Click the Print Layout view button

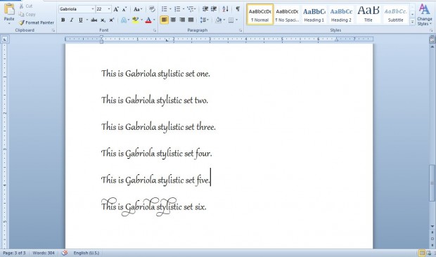(x=422, y=253)
